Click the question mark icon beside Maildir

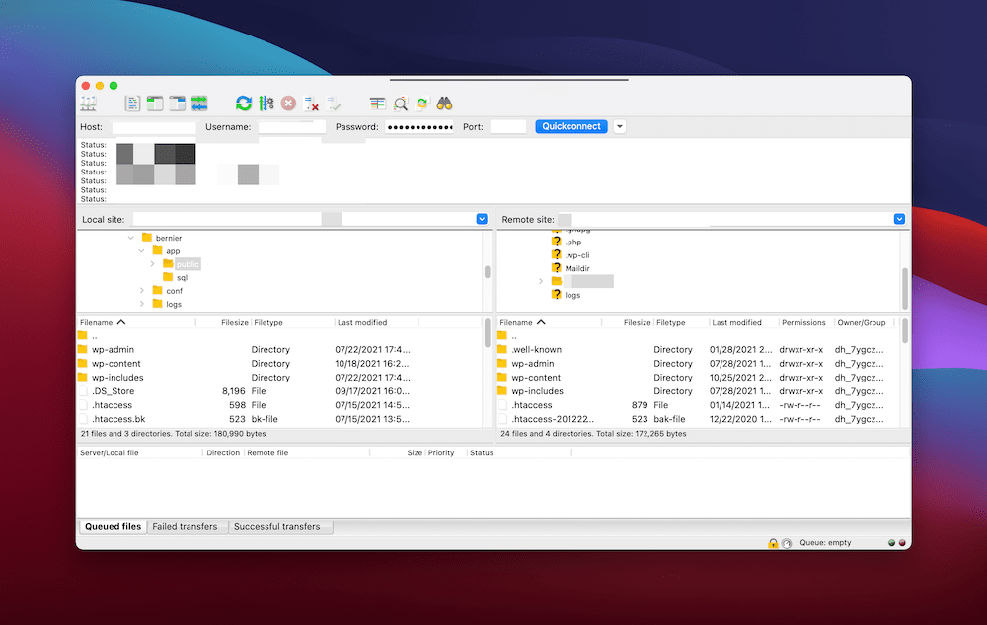click(556, 268)
